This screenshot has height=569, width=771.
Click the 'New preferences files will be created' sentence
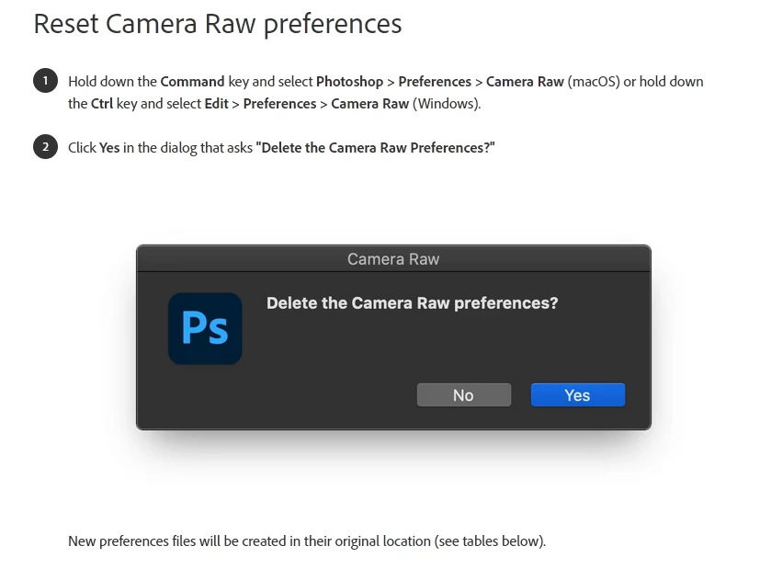(307, 541)
